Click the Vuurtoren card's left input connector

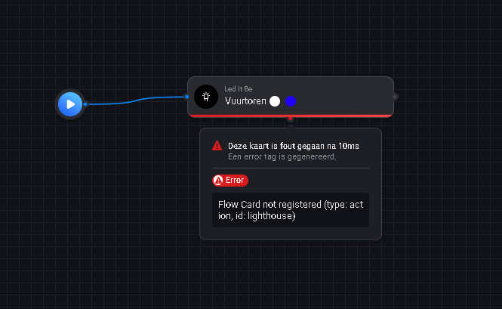click(x=186, y=97)
